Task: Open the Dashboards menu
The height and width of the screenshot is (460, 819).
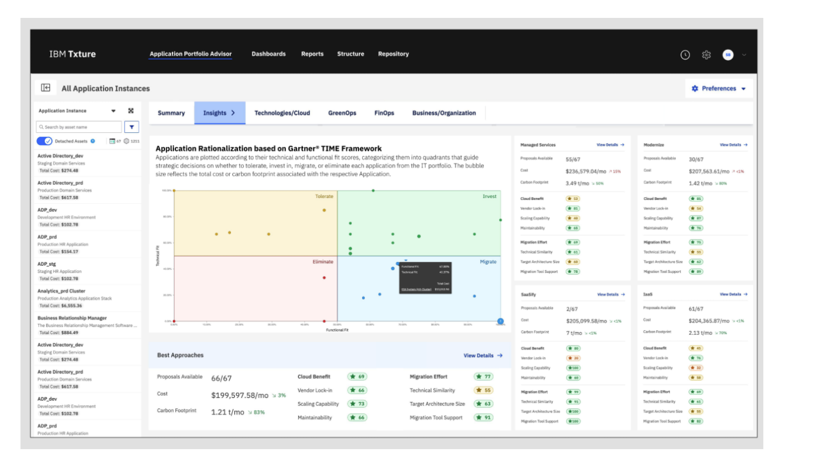Action: 269,54
